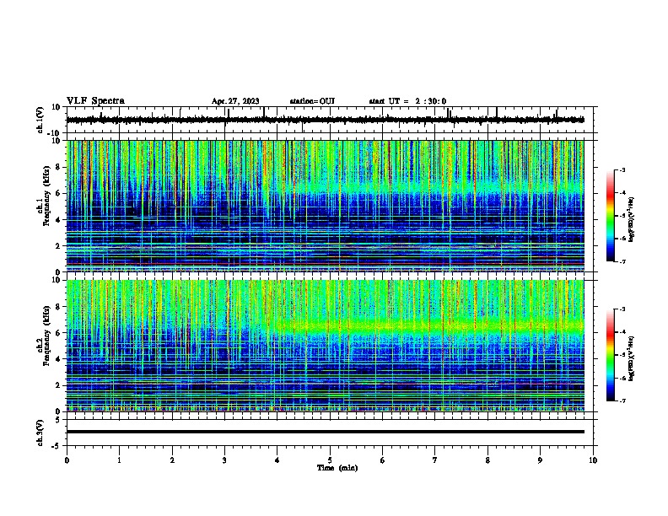Click the time axis tick label "3"

[224, 460]
